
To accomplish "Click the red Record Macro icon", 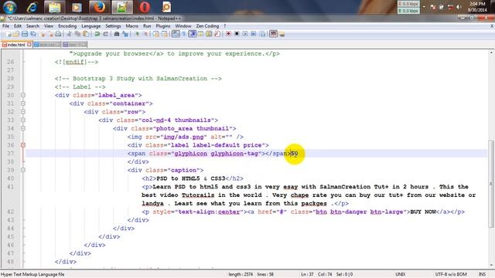I will pos(229,34).
